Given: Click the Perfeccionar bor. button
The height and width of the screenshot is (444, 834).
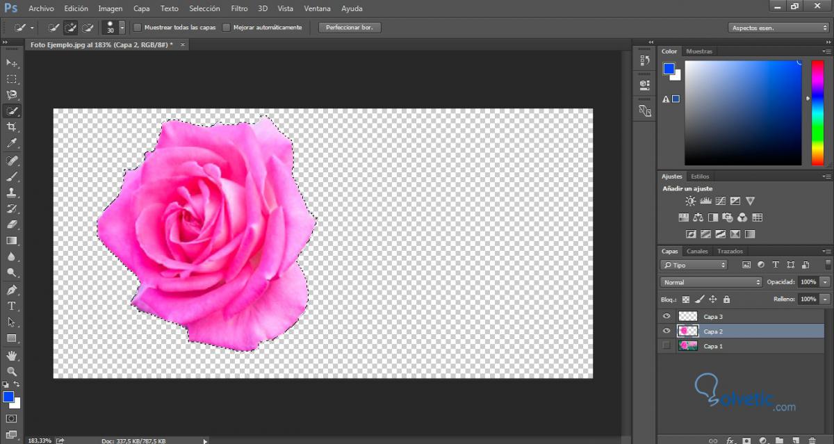Looking at the screenshot, I should 350,28.
